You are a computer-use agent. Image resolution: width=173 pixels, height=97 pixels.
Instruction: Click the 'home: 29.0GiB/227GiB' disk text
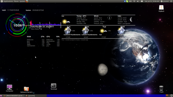(35, 10)
